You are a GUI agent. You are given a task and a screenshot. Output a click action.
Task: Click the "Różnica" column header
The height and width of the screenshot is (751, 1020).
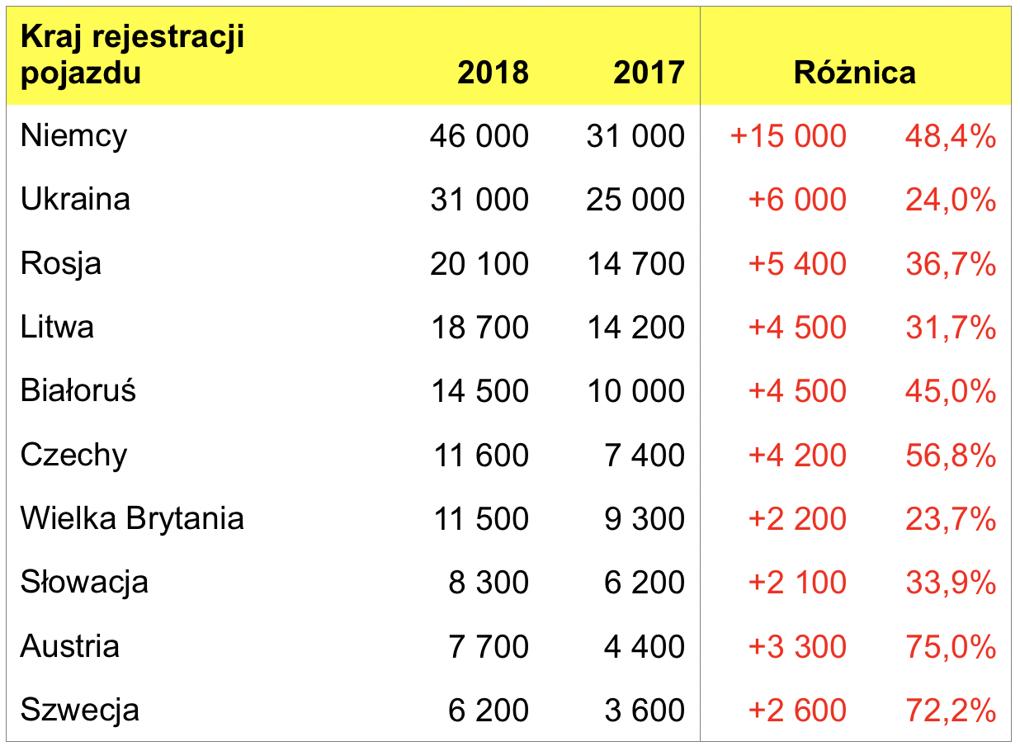[x=855, y=73]
